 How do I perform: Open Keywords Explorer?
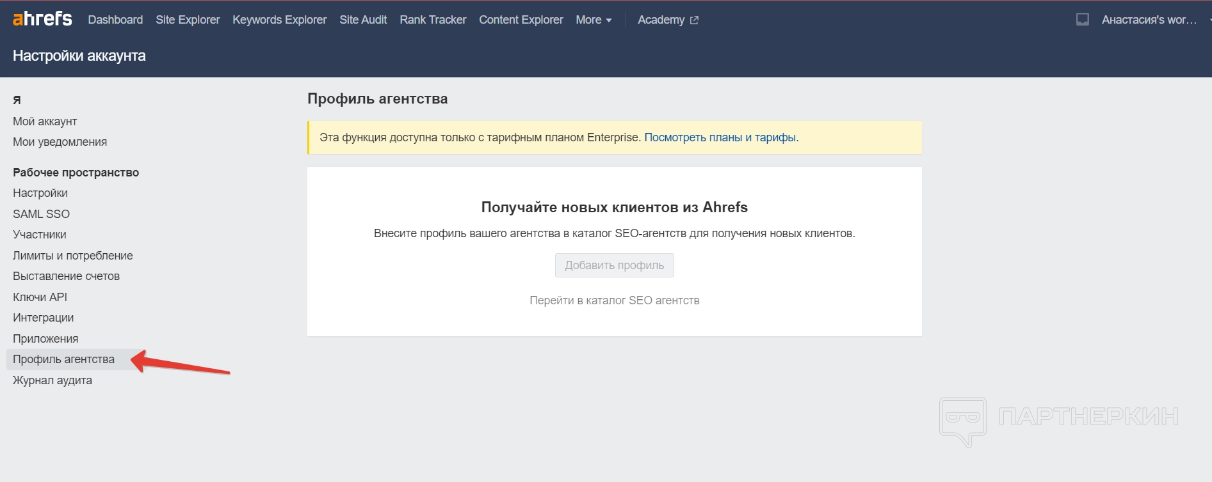point(279,20)
